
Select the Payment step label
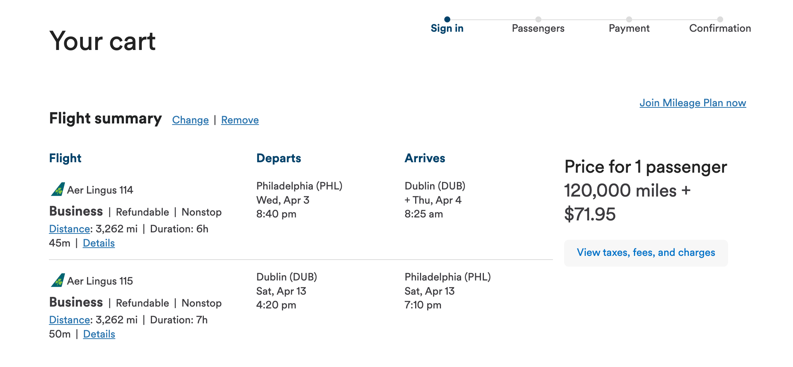tap(629, 28)
